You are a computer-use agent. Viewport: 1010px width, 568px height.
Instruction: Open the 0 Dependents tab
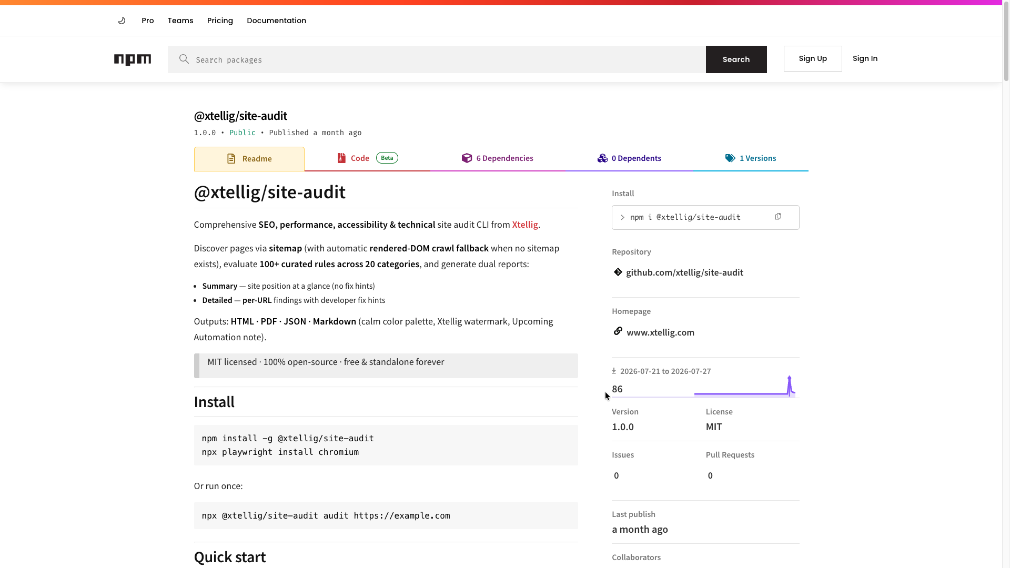pyautogui.click(x=629, y=158)
